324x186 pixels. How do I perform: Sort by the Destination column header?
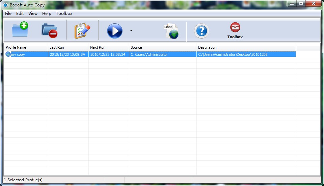coord(246,47)
